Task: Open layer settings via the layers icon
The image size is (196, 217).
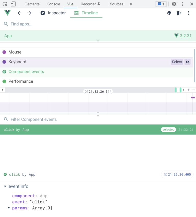Action: (x=169, y=13)
